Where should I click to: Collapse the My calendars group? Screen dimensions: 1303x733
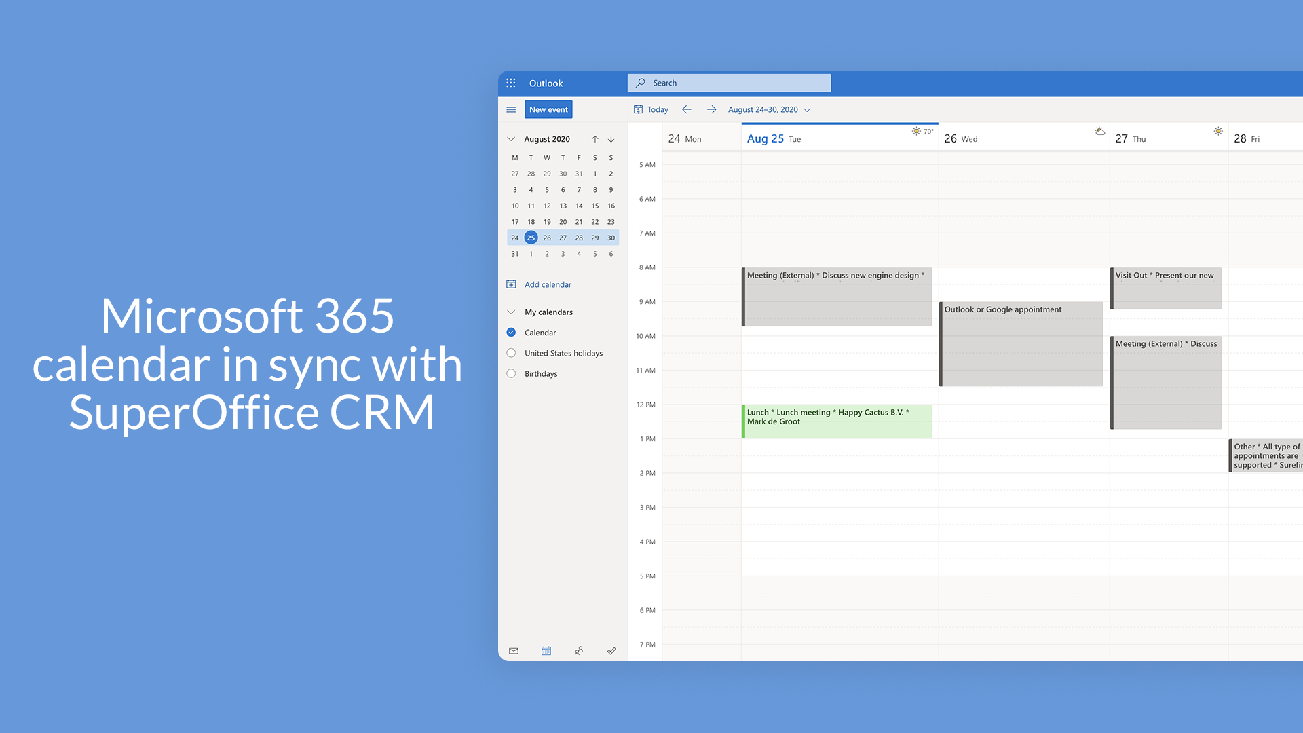[x=511, y=312]
